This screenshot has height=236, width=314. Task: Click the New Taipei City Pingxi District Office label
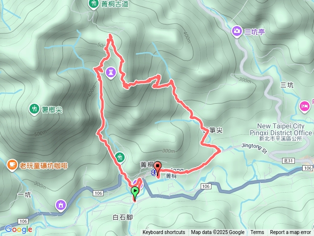click(281, 132)
